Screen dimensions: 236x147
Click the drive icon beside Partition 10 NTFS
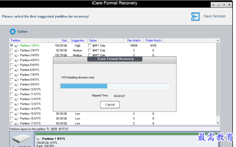coord(17,89)
